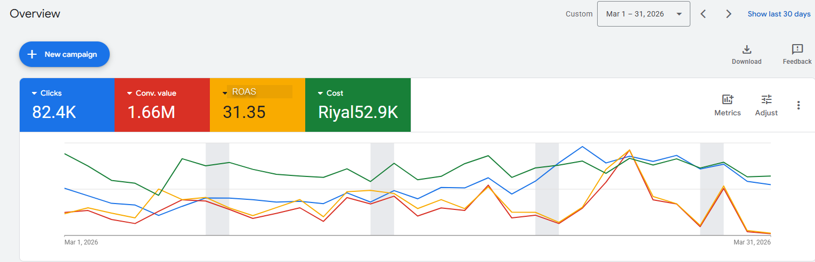The width and height of the screenshot is (815, 262).
Task: Select the red Conv. value scorecard
Action: click(162, 105)
